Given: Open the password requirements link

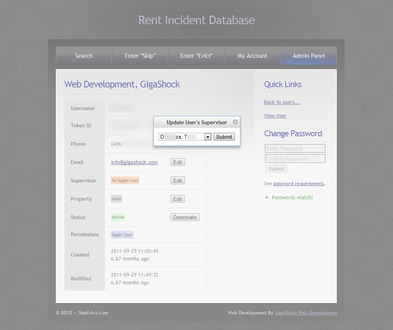Looking at the screenshot, I should [299, 184].
